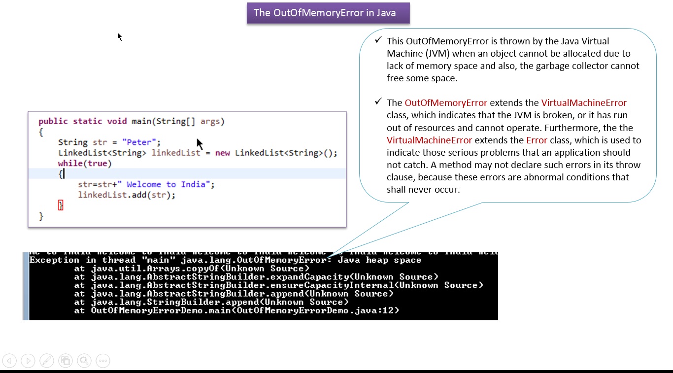Click the 'java.util.Arrays.copyOf' stack trace line

192,269
